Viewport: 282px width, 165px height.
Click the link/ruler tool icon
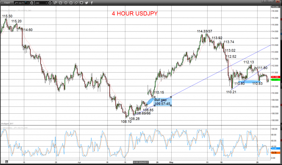click(x=76, y=3)
